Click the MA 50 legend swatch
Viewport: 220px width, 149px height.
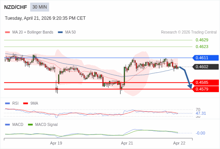60,32
